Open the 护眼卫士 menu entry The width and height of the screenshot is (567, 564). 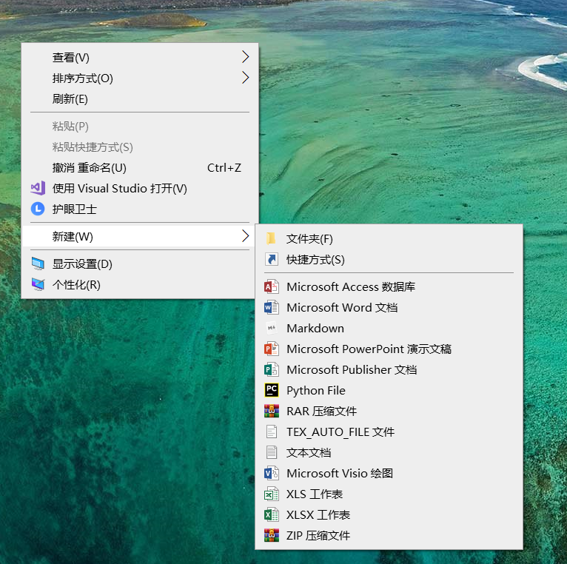140,209
